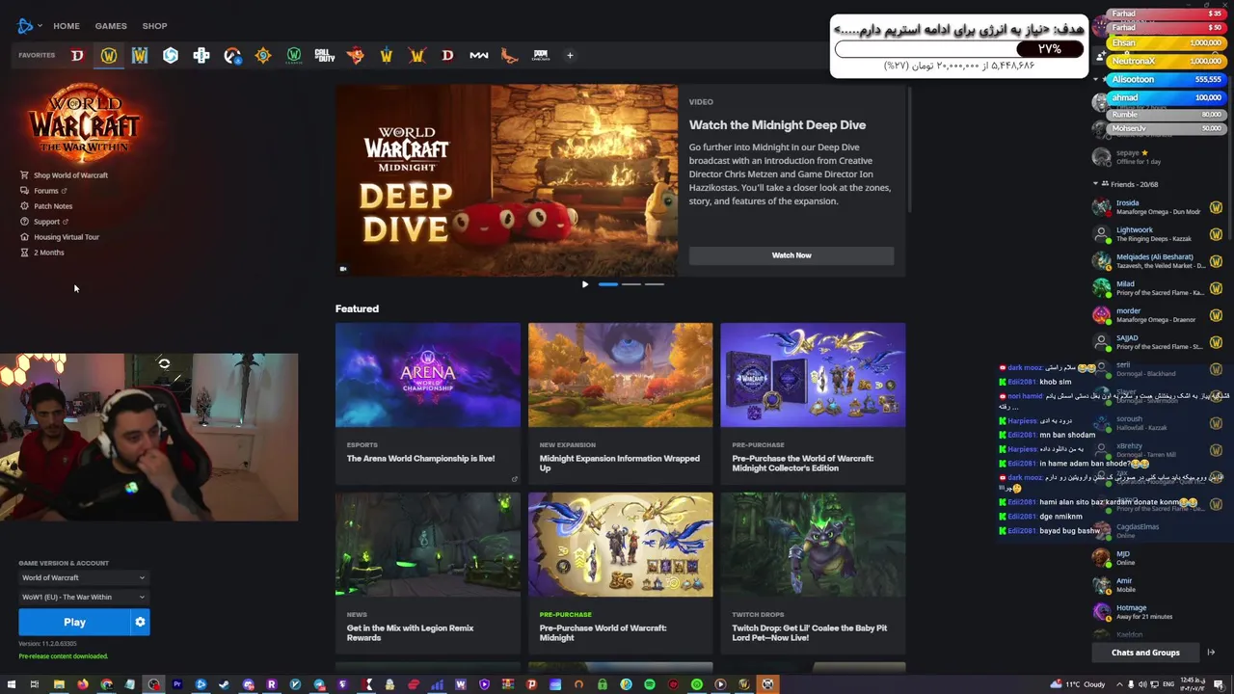The width and height of the screenshot is (1234, 694).
Task: Open Pre-Purchase World of Warcraft: Midnight card
Action: point(621,572)
